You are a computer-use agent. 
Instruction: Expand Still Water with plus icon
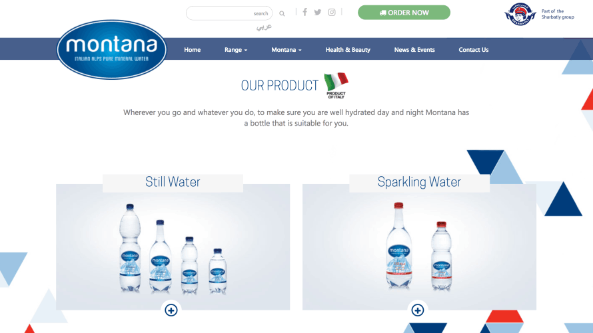click(x=171, y=310)
